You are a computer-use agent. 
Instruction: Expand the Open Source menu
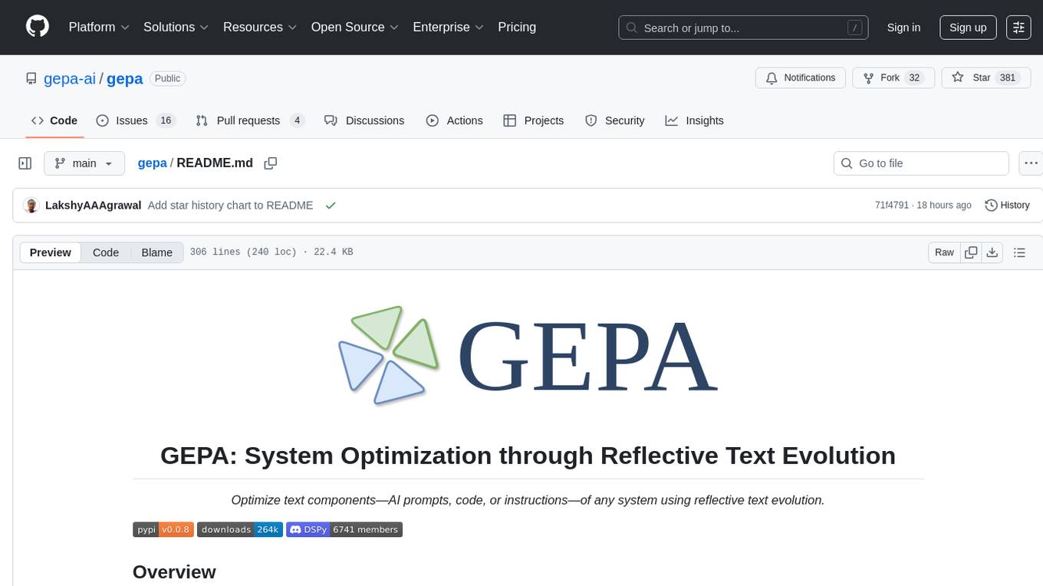354,27
